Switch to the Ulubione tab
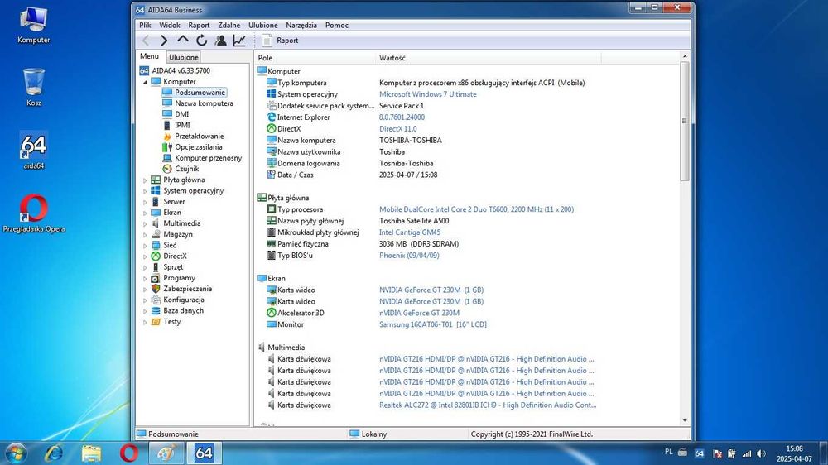The image size is (828, 465). tap(184, 57)
